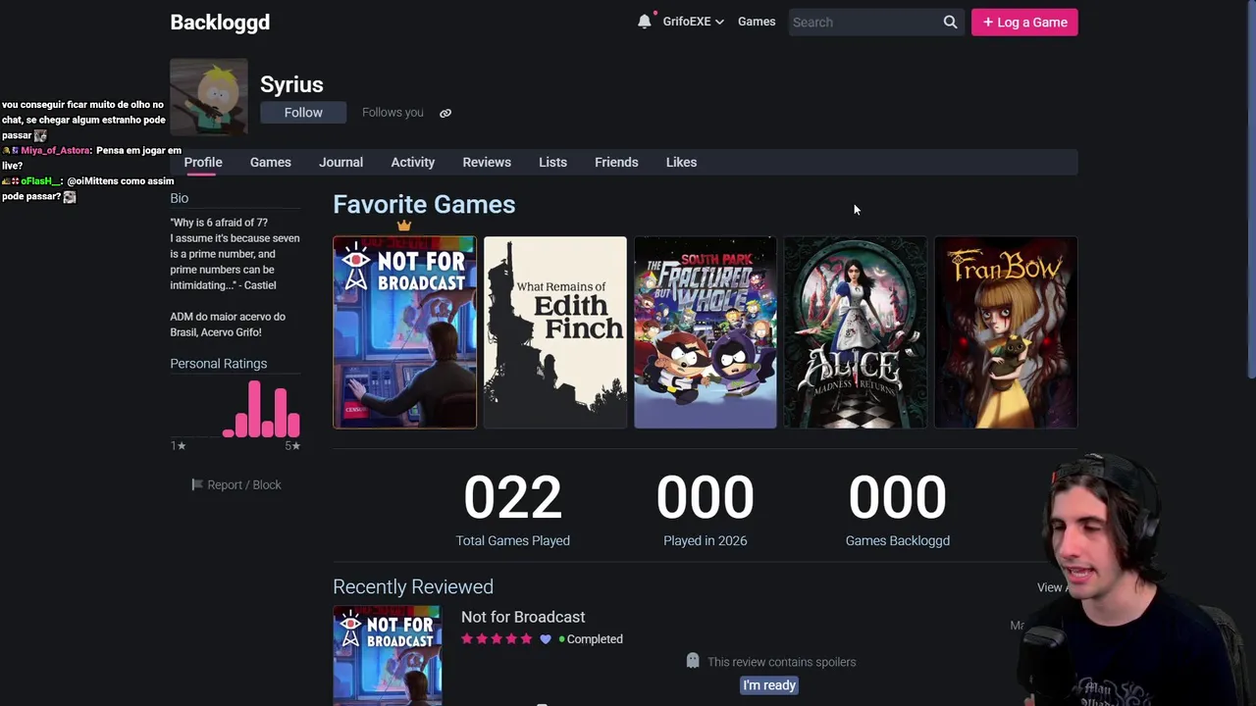
Task: Click the Follows you label
Action: (x=392, y=113)
